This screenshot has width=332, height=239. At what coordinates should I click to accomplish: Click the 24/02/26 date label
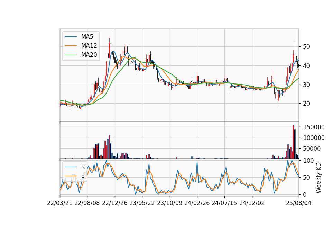click(x=197, y=203)
